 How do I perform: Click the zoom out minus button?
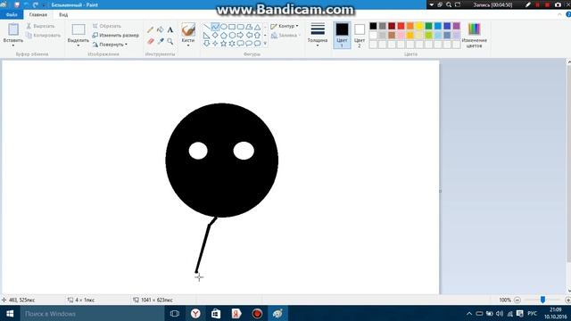pyautogui.click(x=517, y=300)
